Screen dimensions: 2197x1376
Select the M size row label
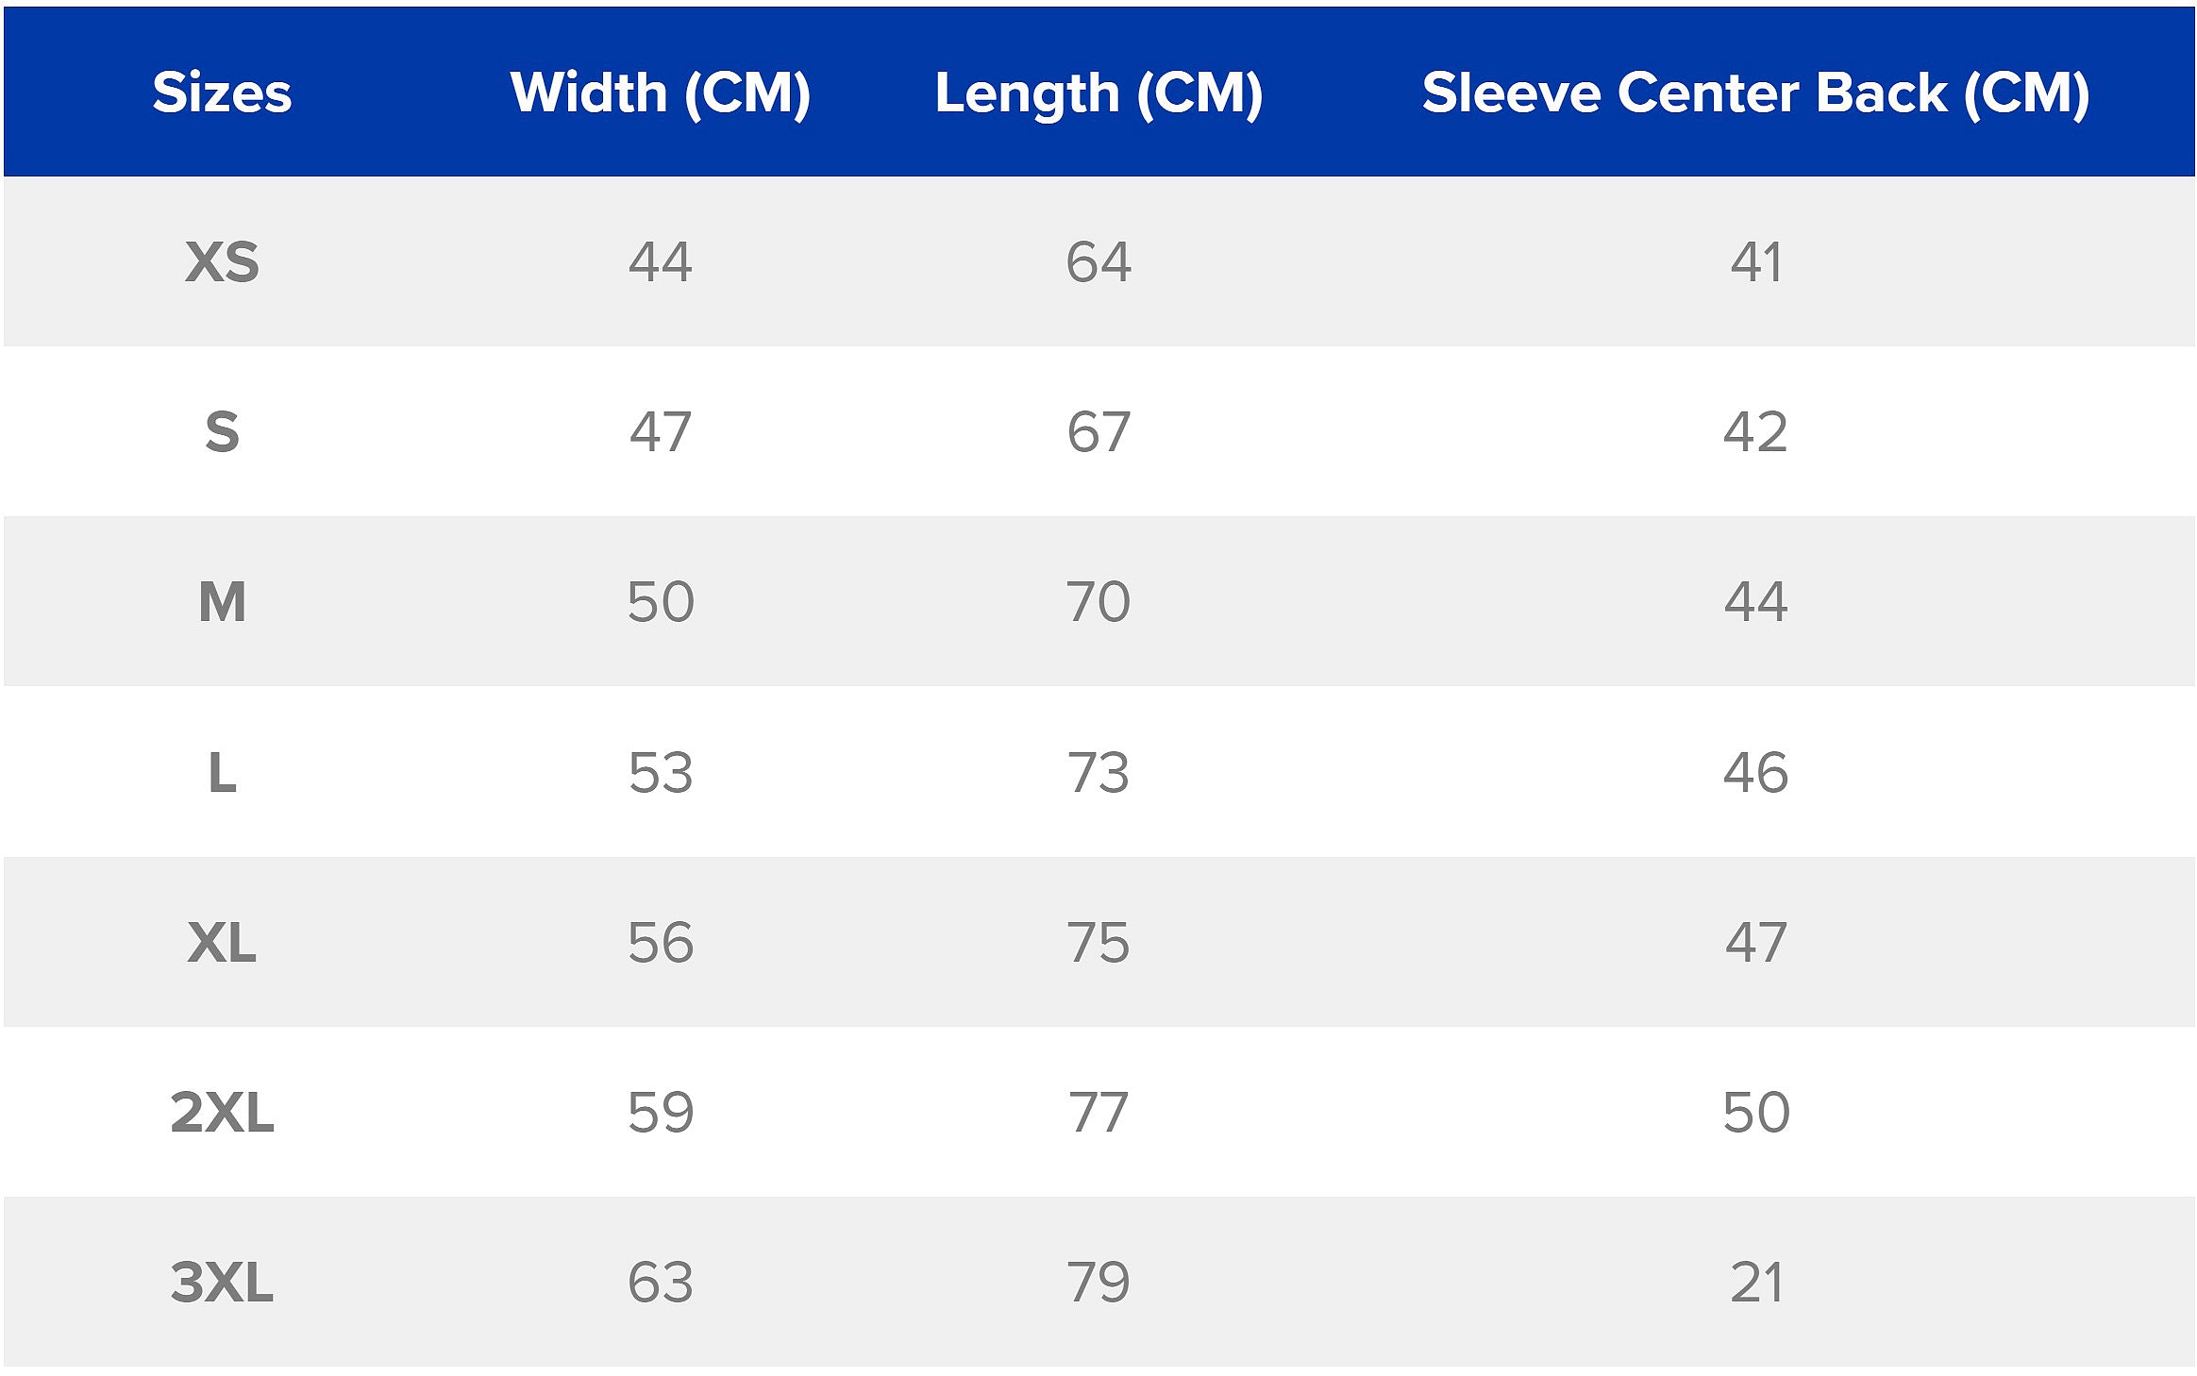click(222, 602)
